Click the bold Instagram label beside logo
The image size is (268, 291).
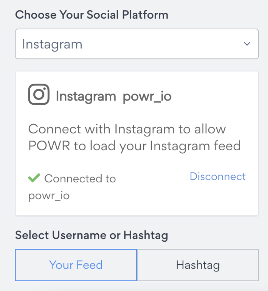(86, 97)
